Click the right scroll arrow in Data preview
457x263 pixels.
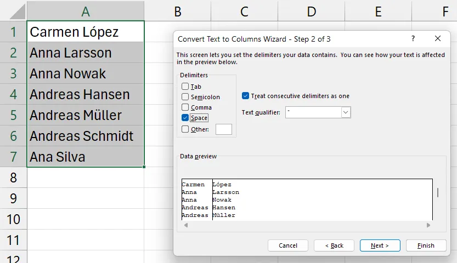tap(428, 225)
